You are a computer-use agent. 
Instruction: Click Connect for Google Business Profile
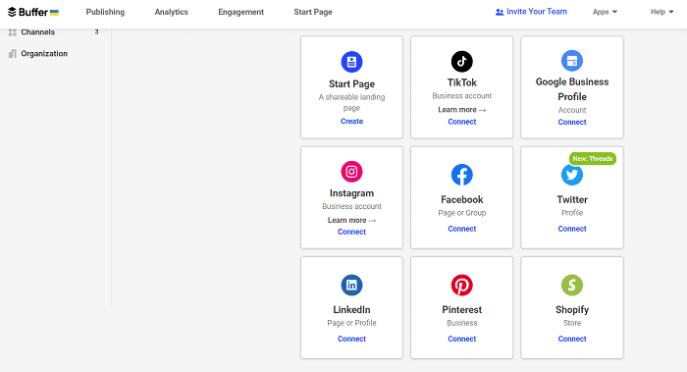(572, 123)
